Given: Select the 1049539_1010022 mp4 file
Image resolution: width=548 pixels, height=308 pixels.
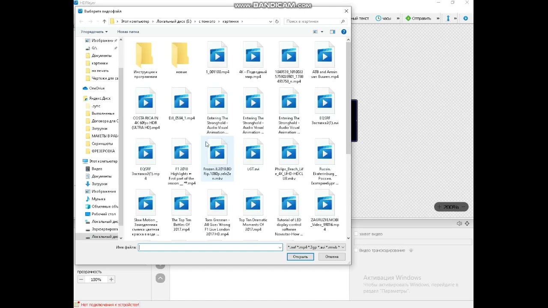Looking at the screenshot, I should (x=289, y=62).
